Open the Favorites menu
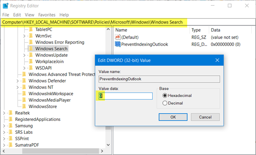This screenshot has width=256, height=155. [x=47, y=15]
